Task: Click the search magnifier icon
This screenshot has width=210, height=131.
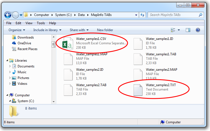Action: (x=200, y=15)
